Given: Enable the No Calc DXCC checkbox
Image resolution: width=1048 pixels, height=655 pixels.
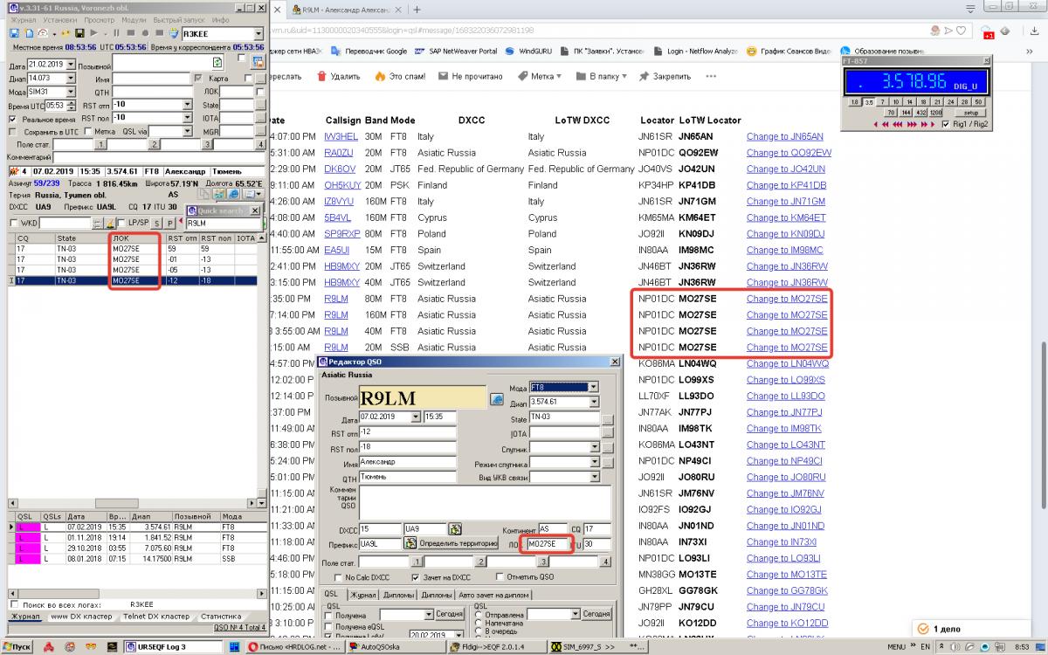Looking at the screenshot, I should tap(337, 577).
